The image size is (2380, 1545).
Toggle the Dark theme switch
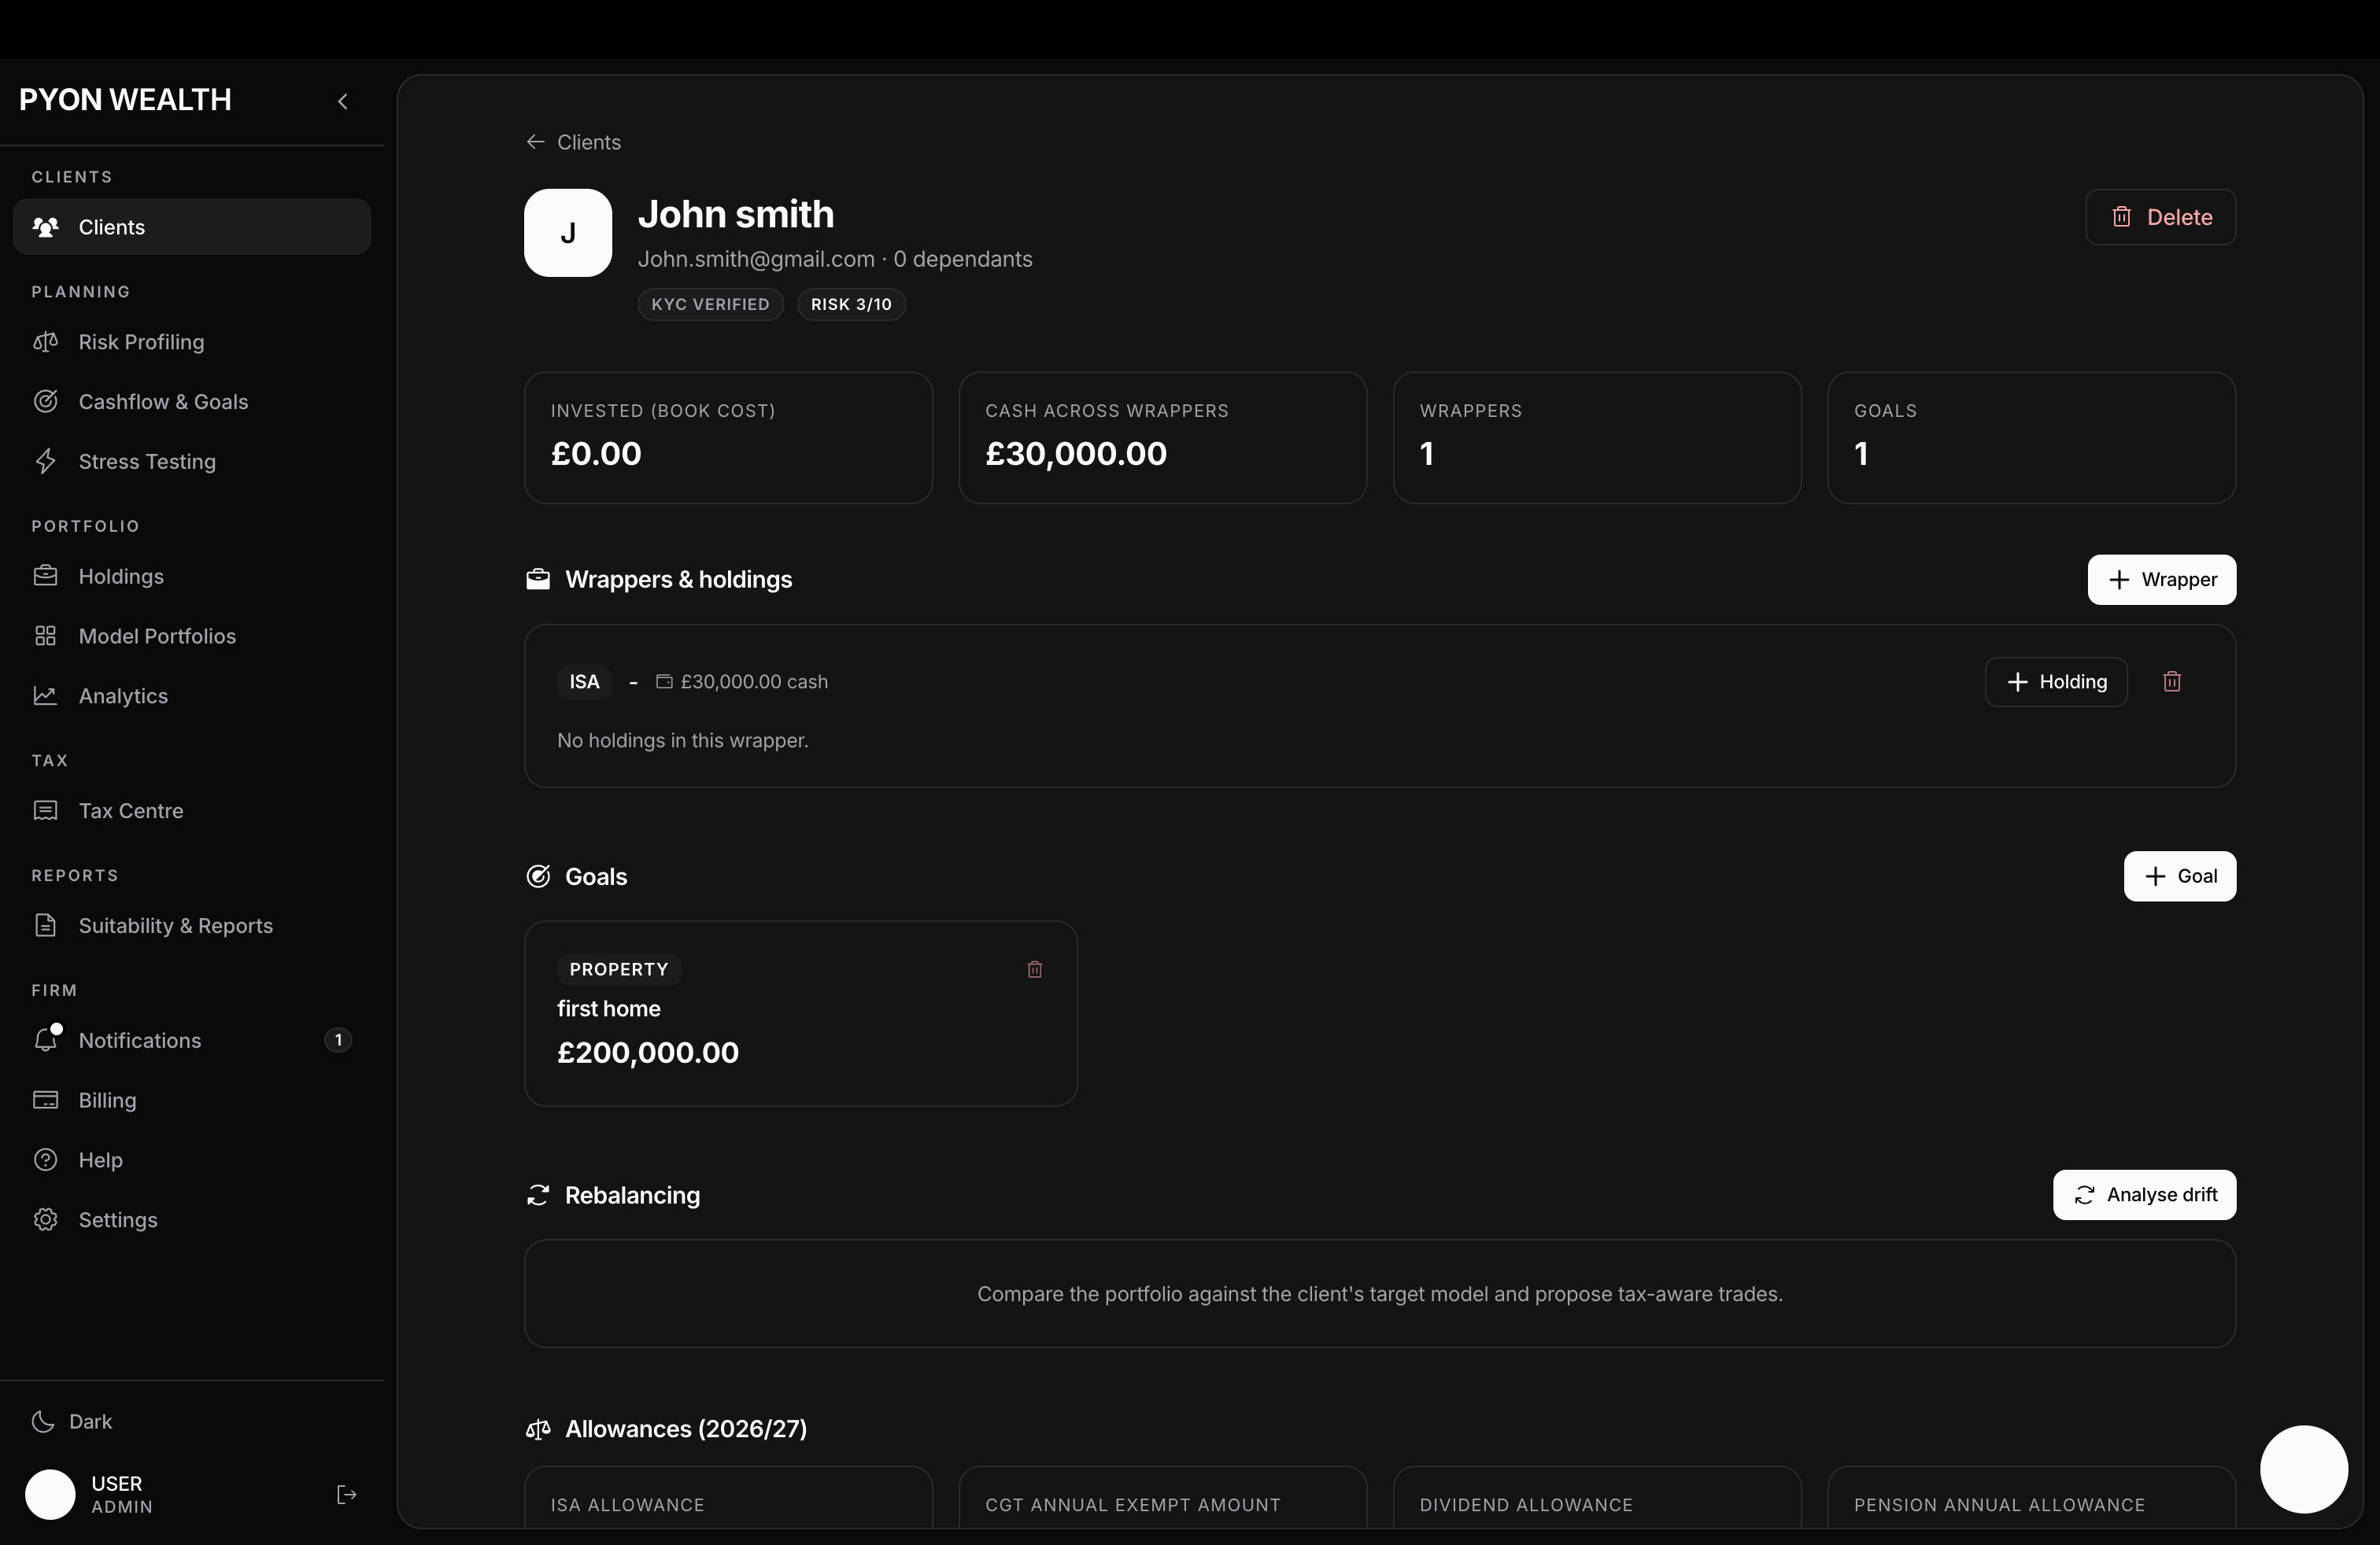pos(72,1421)
